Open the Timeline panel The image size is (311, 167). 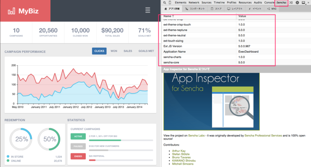(219, 3)
